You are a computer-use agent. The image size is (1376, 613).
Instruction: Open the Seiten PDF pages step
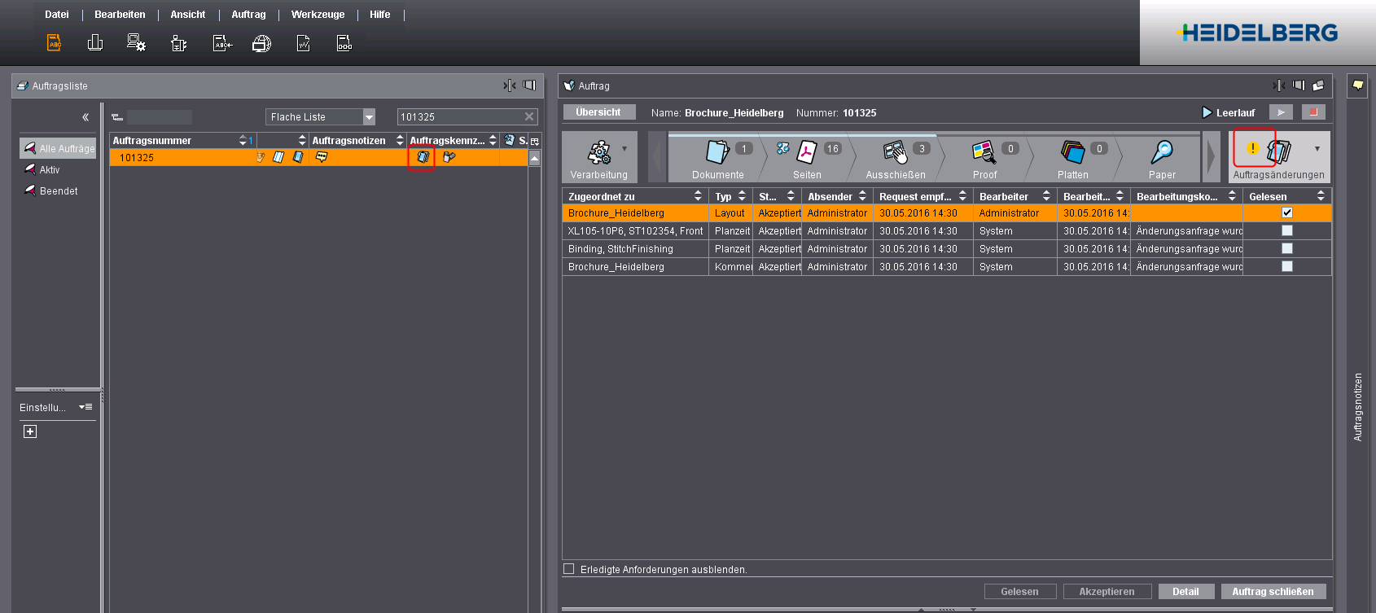(x=806, y=152)
